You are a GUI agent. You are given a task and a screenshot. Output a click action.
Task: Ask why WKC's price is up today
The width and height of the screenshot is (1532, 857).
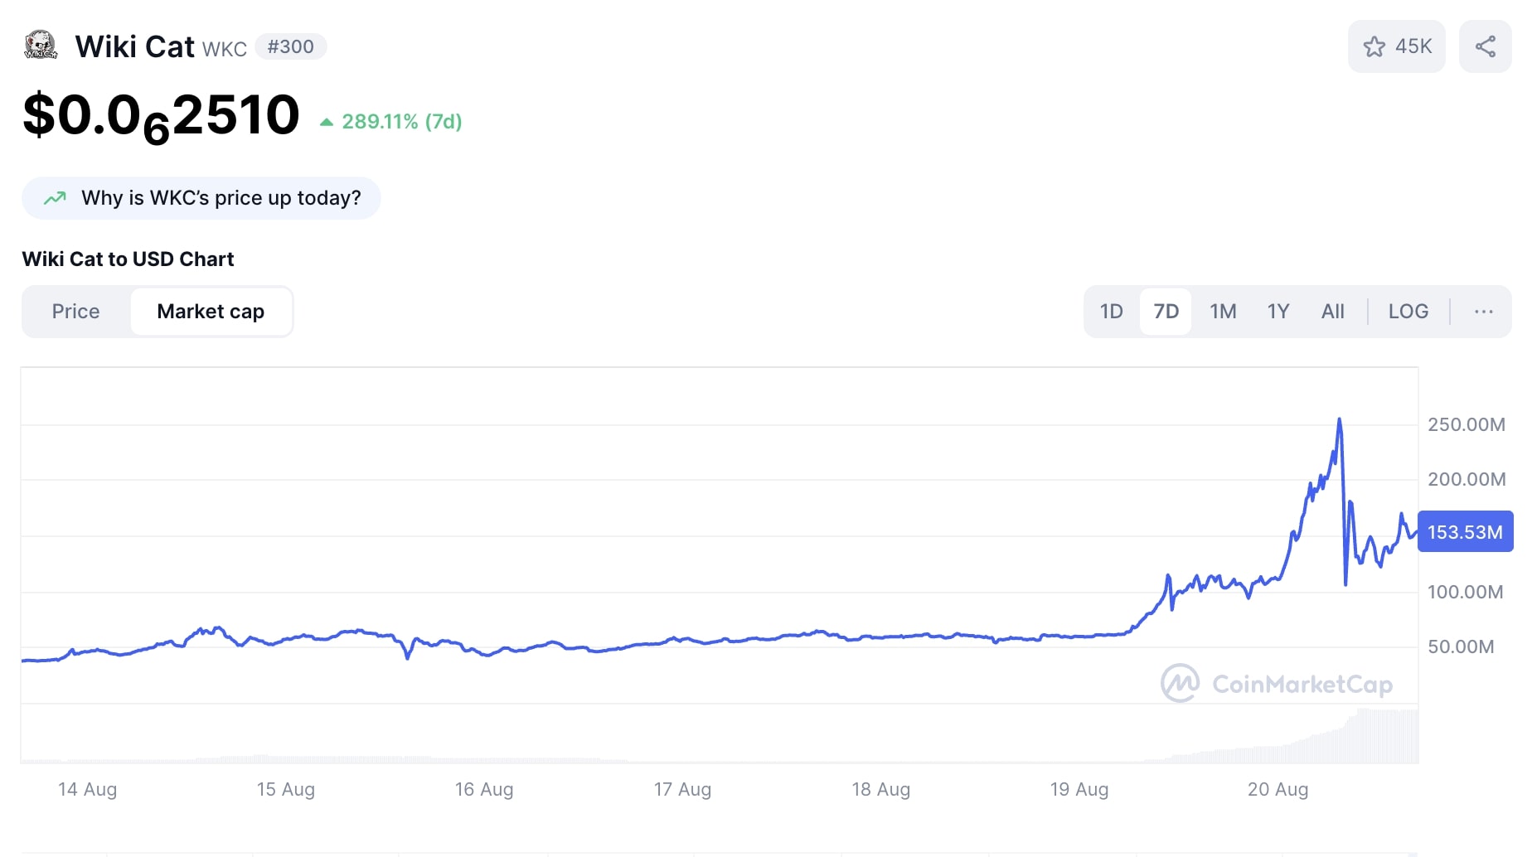[x=201, y=198]
